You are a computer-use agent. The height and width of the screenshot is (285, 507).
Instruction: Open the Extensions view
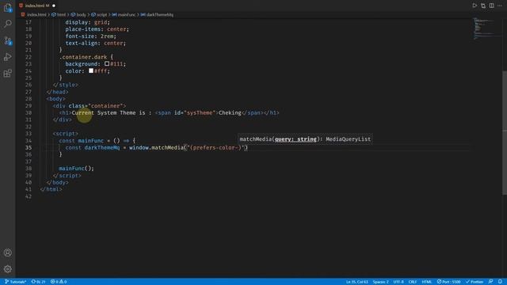point(8,74)
